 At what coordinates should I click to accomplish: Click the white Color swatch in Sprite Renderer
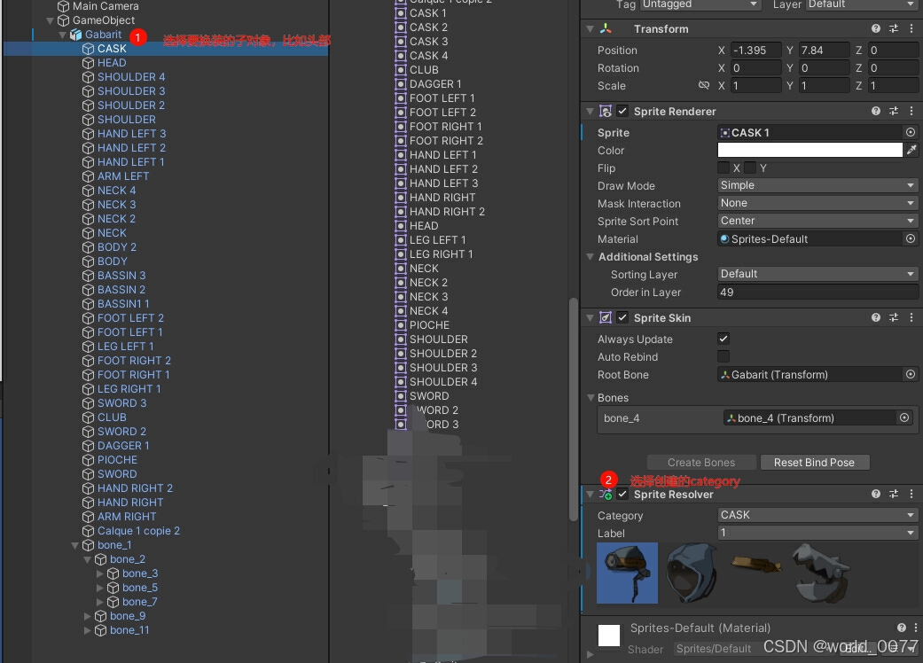(810, 150)
